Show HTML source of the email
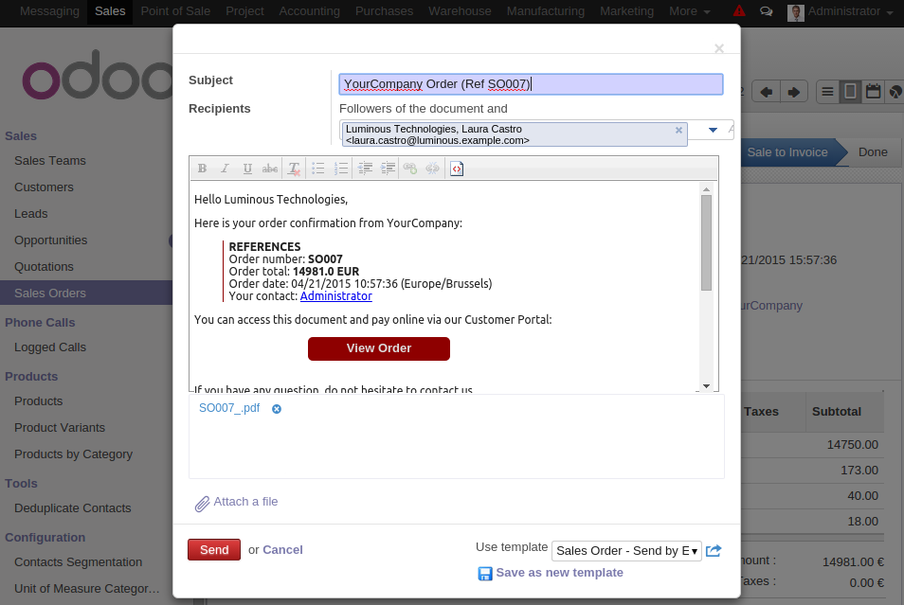 pyautogui.click(x=457, y=169)
